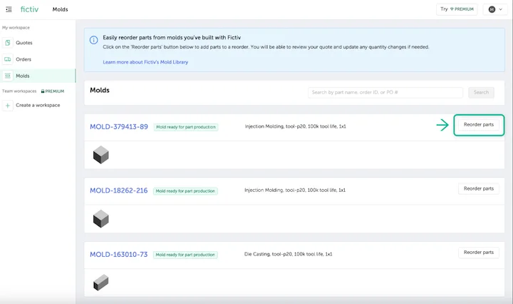This screenshot has height=304, width=513.
Task: Click Reorder parts for MOLD-379413-89
Action: [x=478, y=125]
